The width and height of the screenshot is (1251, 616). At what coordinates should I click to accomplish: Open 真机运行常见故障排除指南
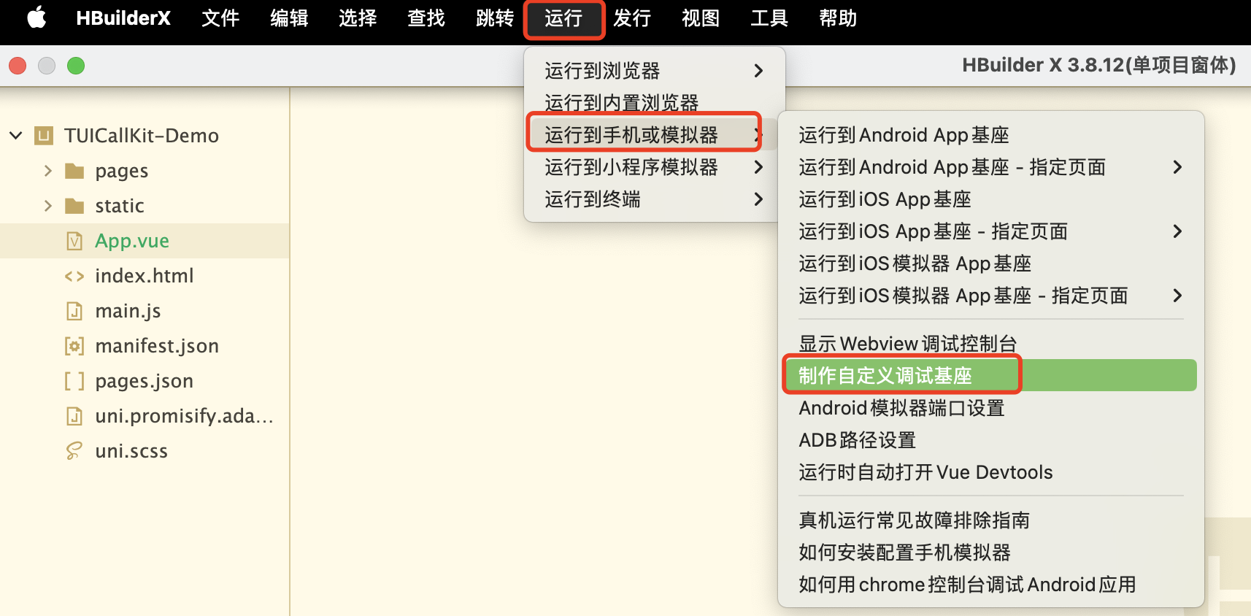coord(991,520)
